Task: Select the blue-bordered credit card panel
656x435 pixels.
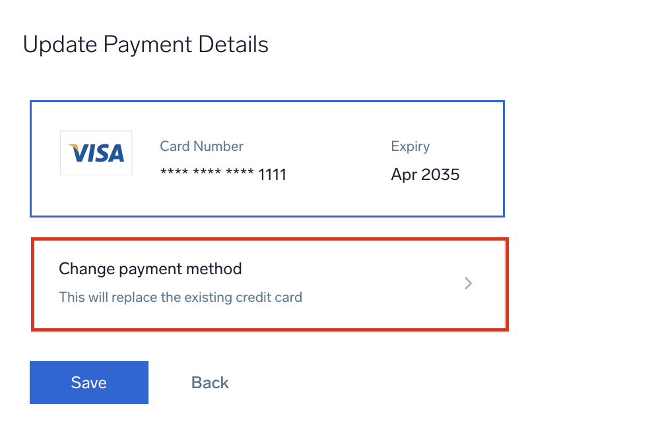Action: [x=267, y=158]
